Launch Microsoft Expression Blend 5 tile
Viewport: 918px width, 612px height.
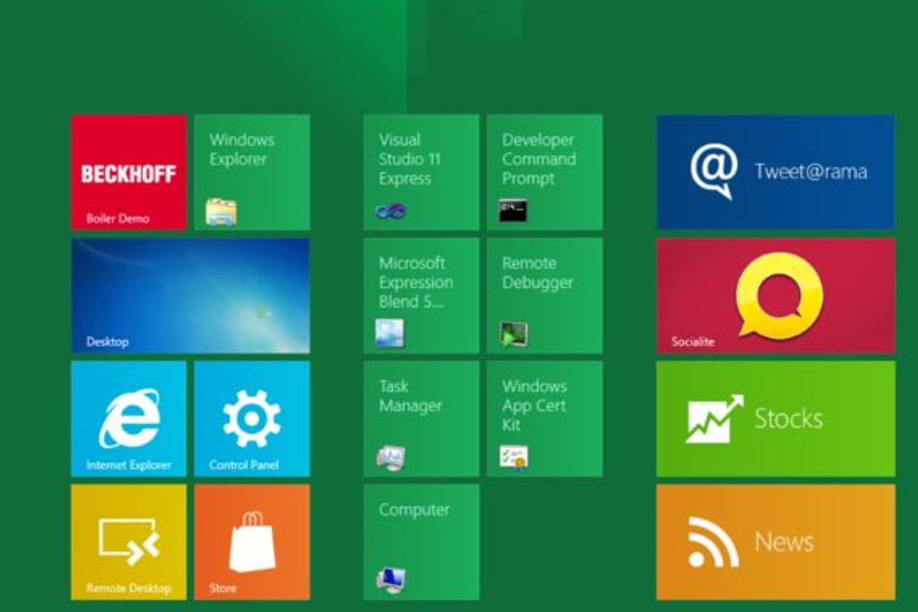[x=422, y=296]
